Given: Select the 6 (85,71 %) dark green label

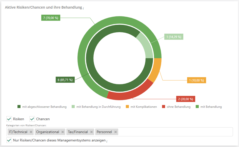Looking at the screenshot, I should pos(65,80).
